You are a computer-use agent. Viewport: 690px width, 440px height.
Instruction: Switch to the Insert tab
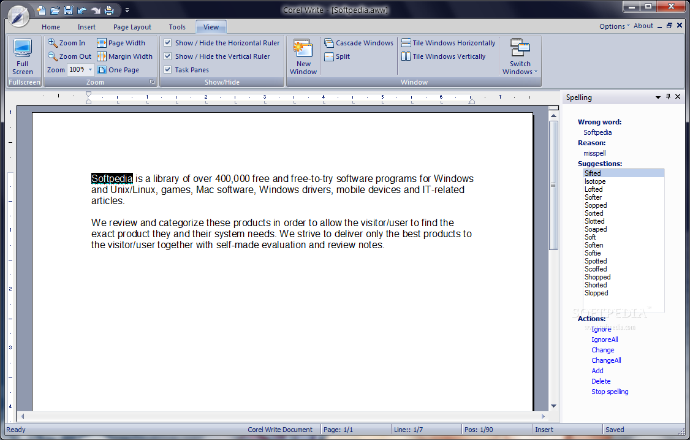[x=86, y=27]
